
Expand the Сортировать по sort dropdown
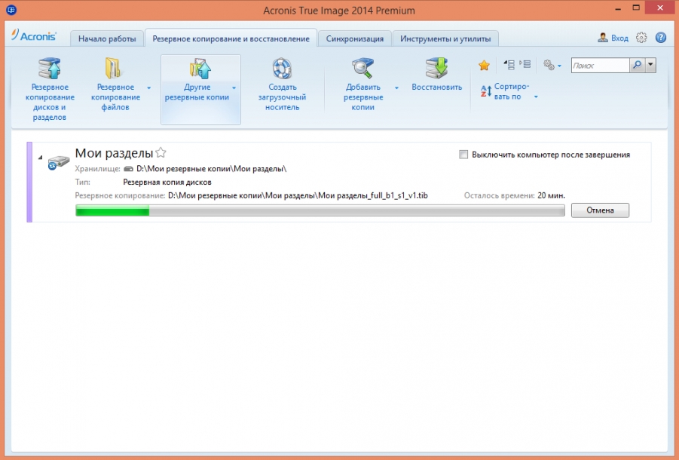click(x=536, y=97)
